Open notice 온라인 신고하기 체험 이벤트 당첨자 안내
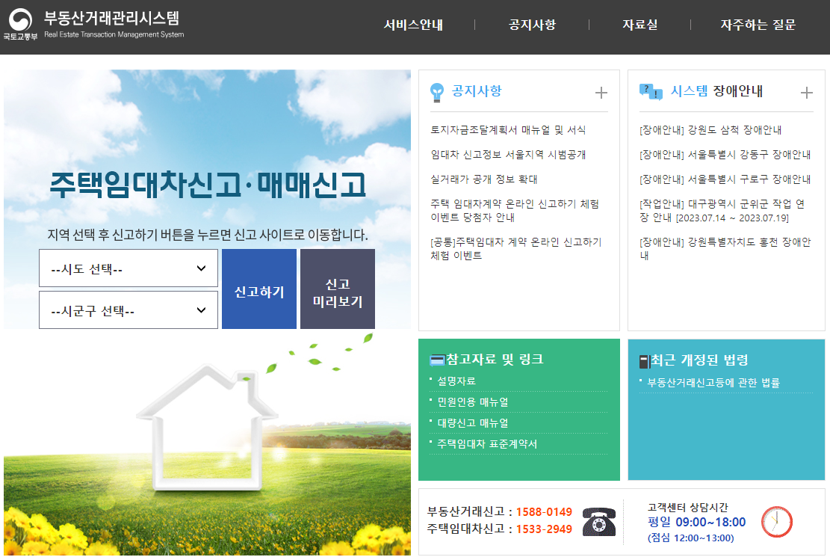This screenshot has height=560, width=830. tap(514, 211)
